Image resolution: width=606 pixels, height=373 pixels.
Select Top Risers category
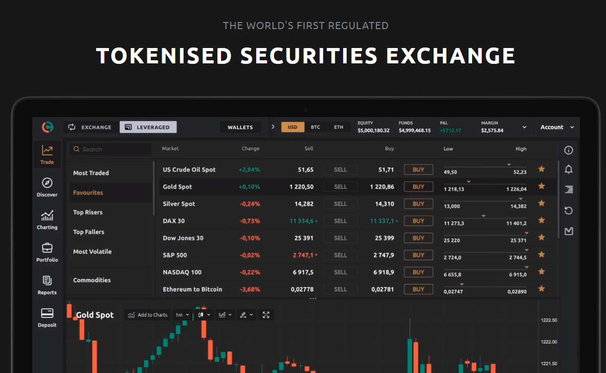[88, 213]
